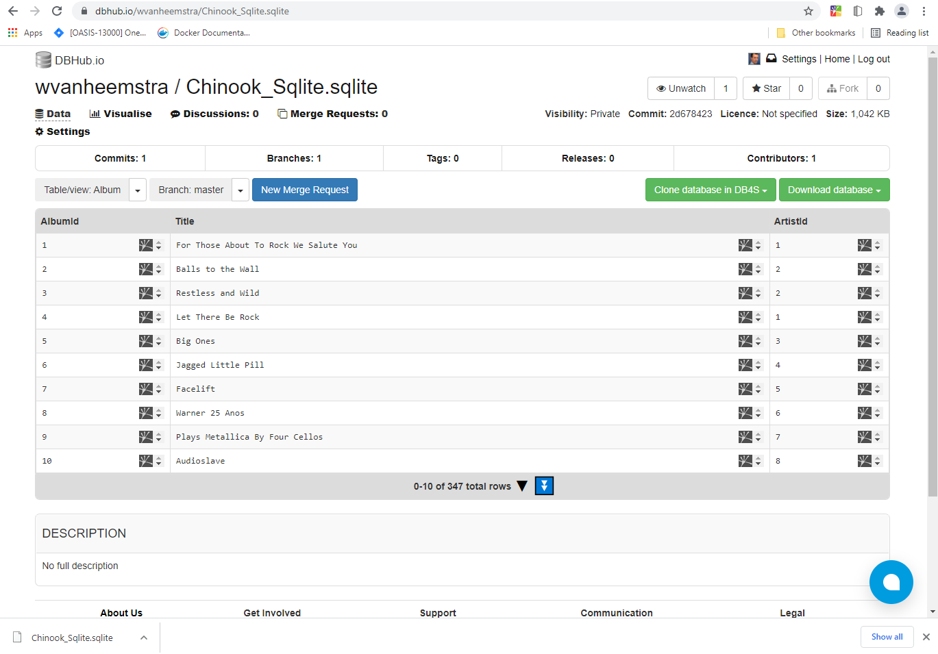The image size is (938, 654).
Task: Click the browser address bar URL
Action: coord(192,11)
